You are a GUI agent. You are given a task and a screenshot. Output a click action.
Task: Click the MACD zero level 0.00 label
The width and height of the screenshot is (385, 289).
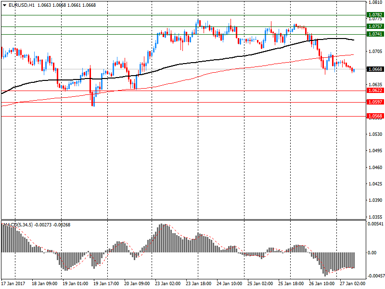(372, 252)
